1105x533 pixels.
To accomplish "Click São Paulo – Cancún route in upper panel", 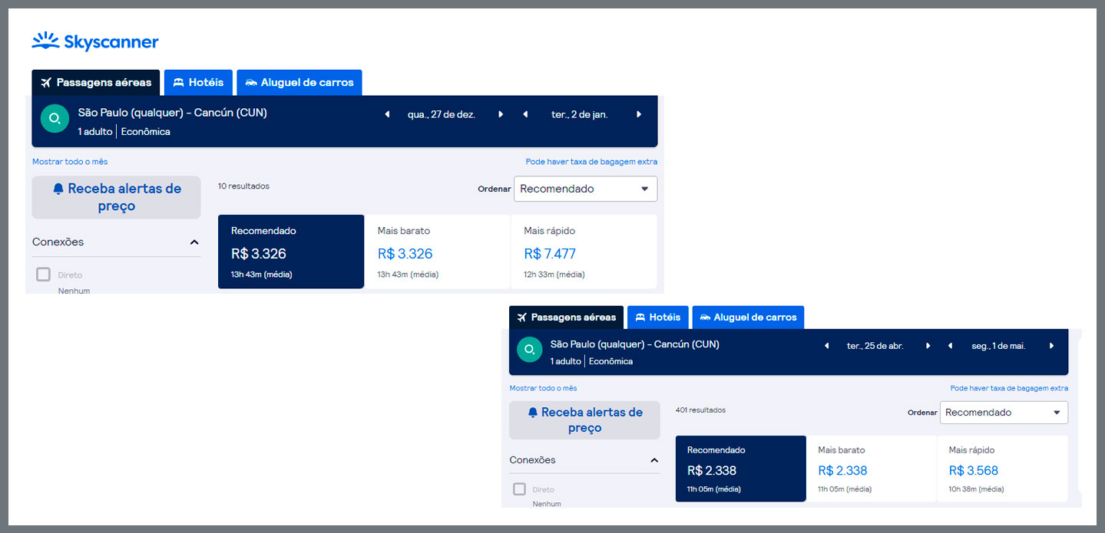I will click(173, 113).
